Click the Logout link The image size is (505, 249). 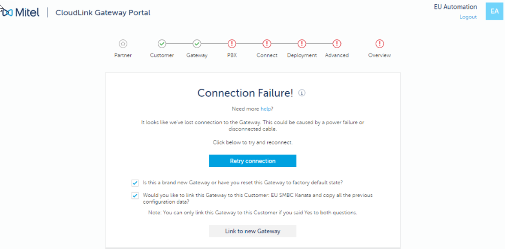(468, 17)
